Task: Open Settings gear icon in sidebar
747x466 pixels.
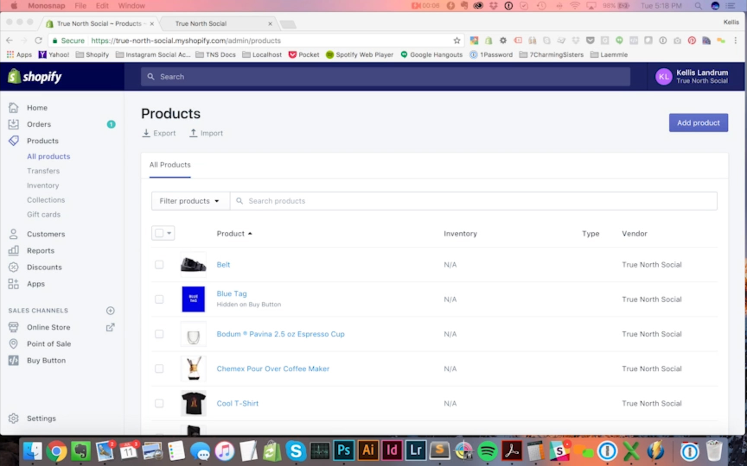Action: [13, 419]
